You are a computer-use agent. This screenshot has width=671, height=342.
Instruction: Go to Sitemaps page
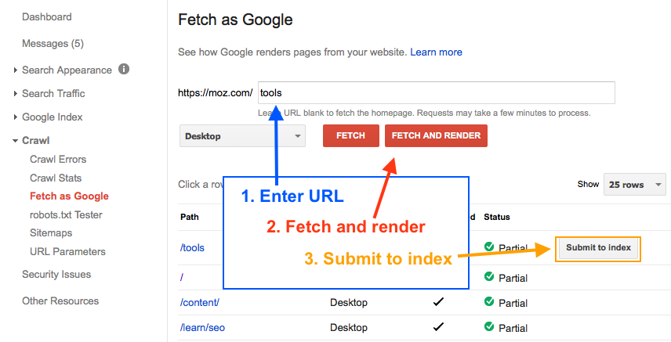pos(51,233)
